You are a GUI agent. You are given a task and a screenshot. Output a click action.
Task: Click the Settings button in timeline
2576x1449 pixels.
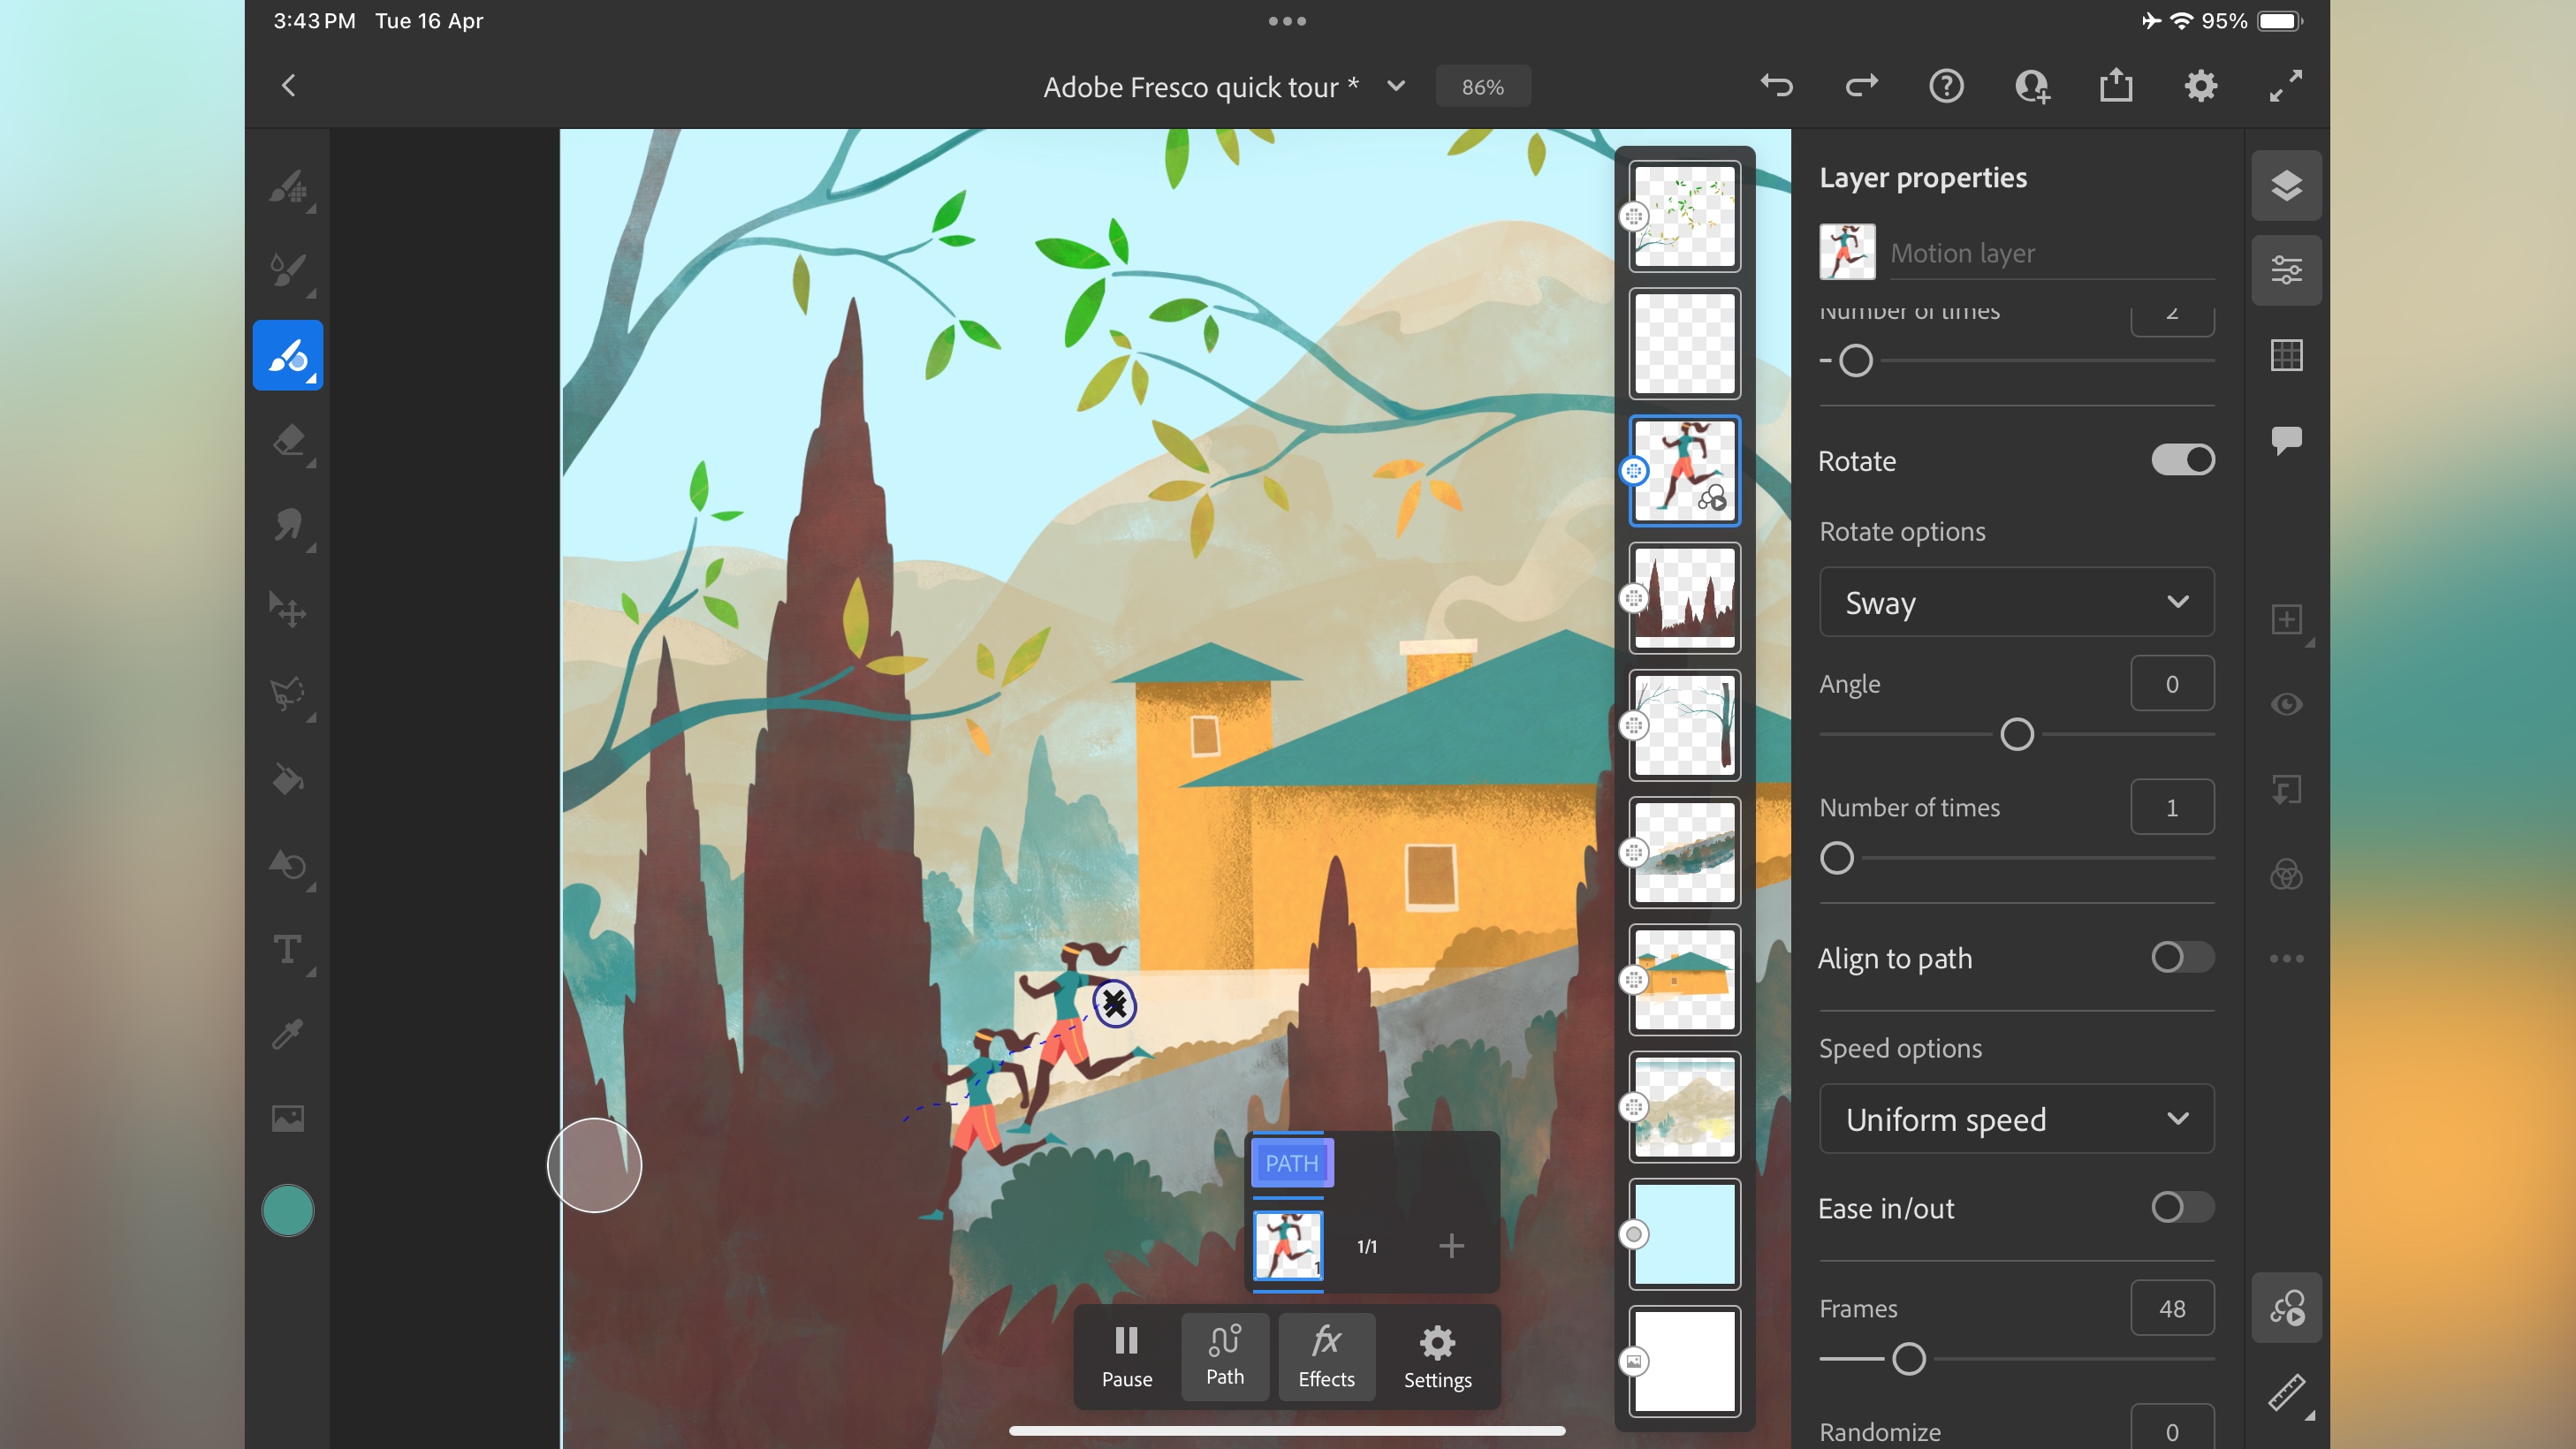[x=1439, y=1352]
